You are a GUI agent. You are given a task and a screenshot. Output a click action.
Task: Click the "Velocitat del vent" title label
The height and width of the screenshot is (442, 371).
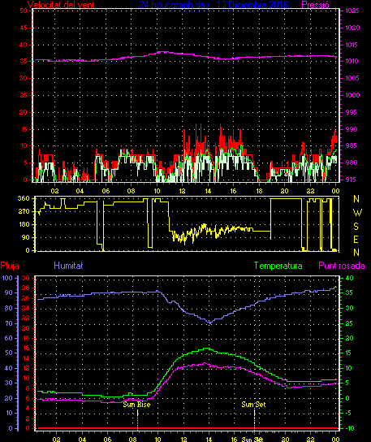(x=61, y=5)
